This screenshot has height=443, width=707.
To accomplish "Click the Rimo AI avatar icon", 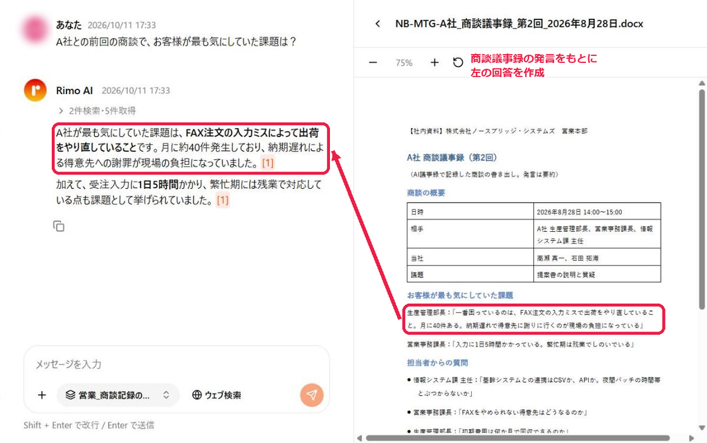I will pyautogui.click(x=35, y=90).
